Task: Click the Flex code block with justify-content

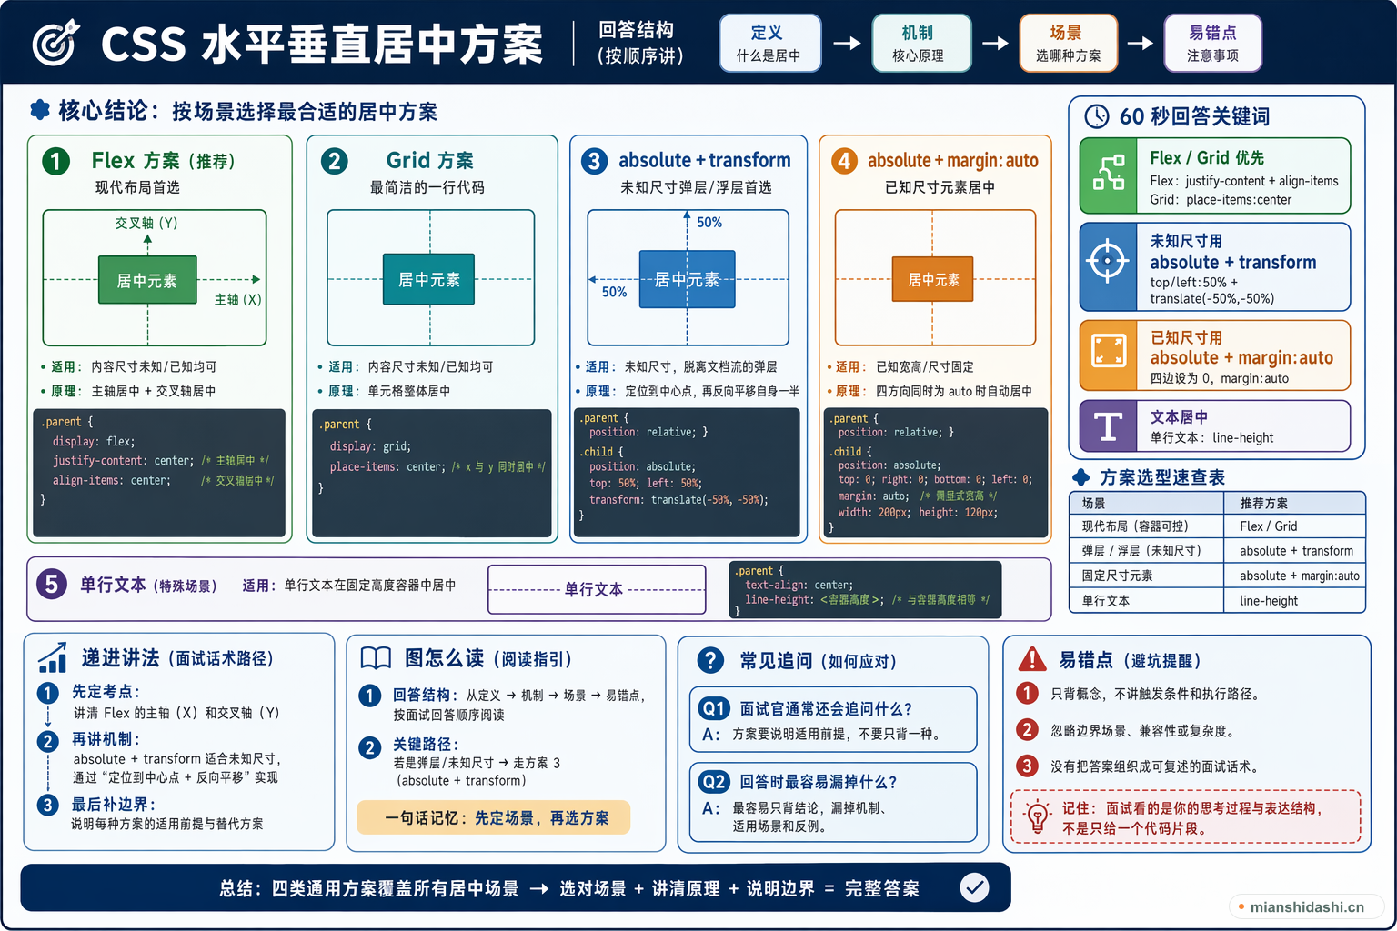Action: (159, 473)
